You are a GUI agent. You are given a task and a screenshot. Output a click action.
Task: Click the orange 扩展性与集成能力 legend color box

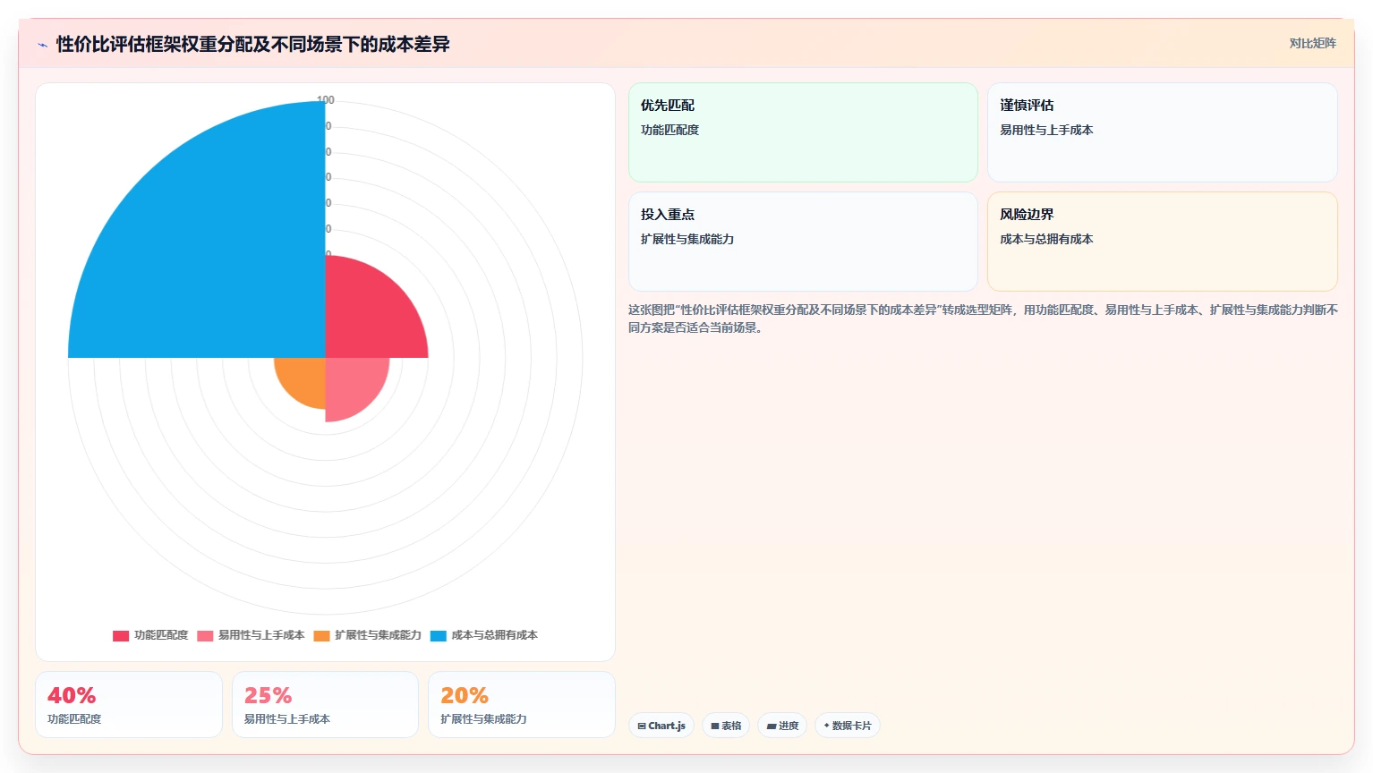point(321,636)
